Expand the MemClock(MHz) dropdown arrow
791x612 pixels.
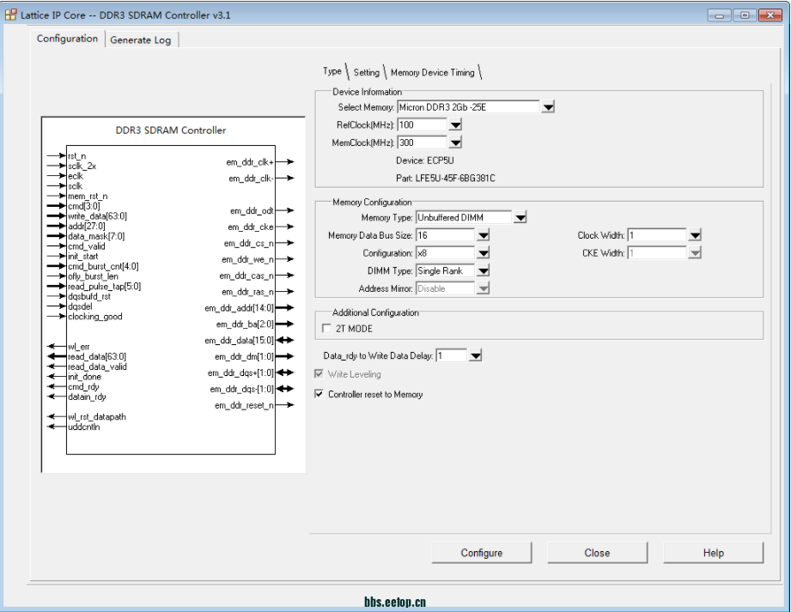click(x=455, y=142)
